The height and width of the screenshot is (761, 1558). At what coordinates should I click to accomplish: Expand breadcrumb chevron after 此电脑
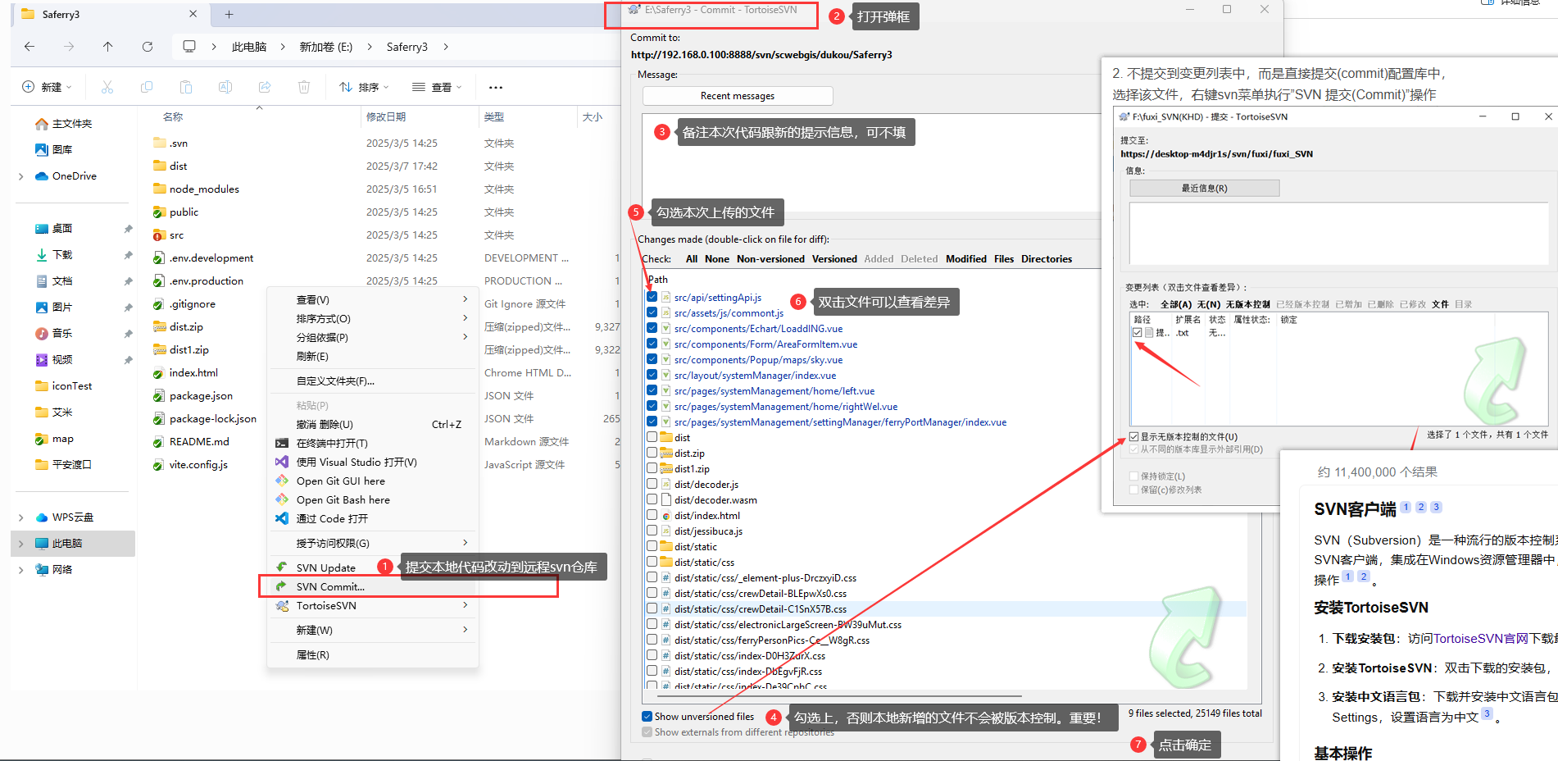283,47
